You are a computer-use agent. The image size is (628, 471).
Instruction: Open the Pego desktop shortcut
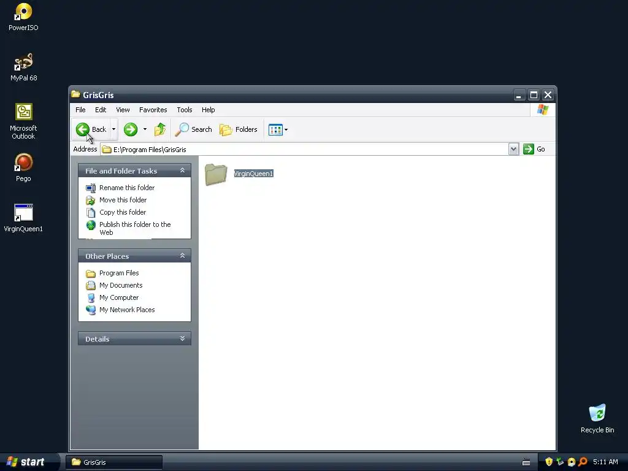coord(23,167)
